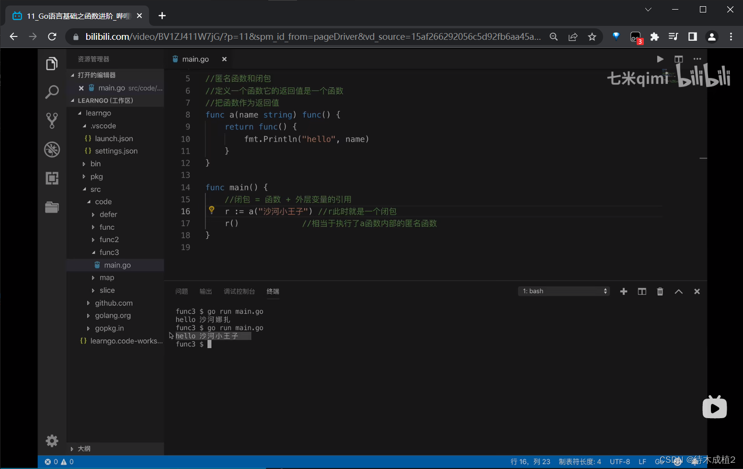This screenshot has height=469, width=743.
Task: Switch to the 调试控制台 panel tab
Action: tap(239, 292)
